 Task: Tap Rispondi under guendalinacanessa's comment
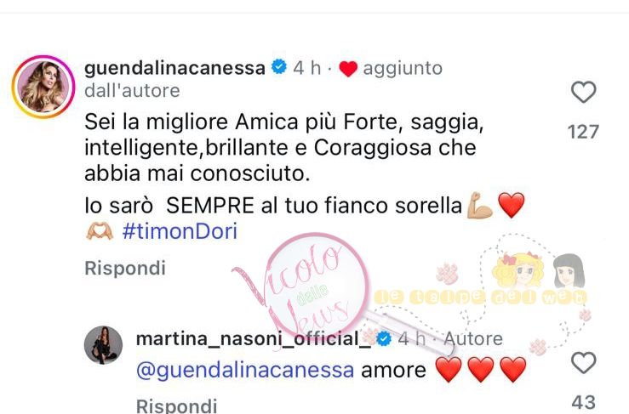click(125, 268)
